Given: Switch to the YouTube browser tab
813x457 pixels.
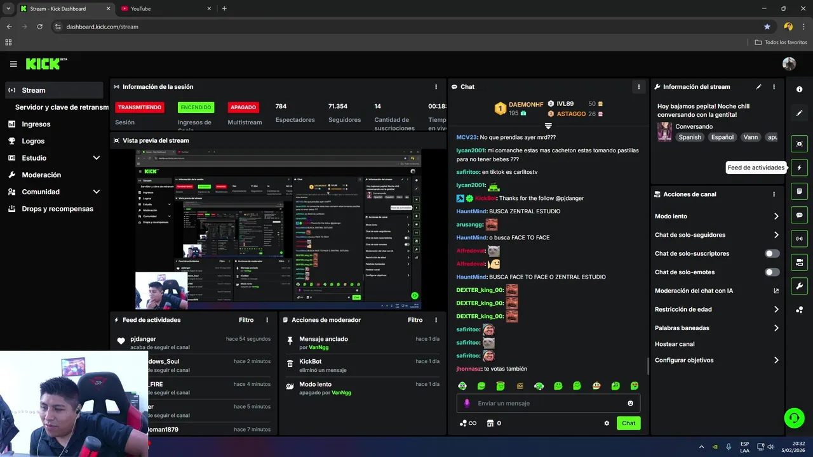Looking at the screenshot, I should point(165,9).
